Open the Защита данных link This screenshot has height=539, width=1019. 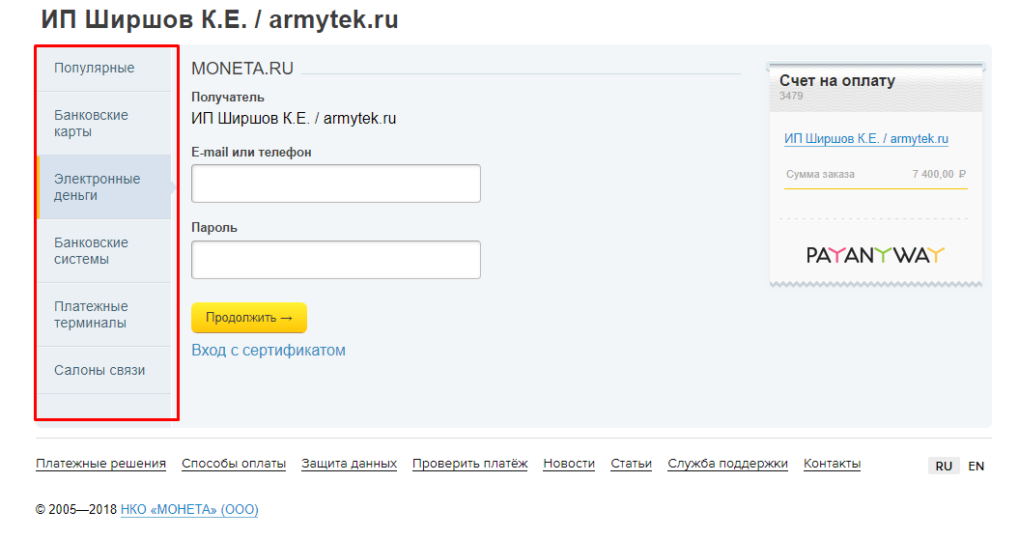click(x=349, y=464)
